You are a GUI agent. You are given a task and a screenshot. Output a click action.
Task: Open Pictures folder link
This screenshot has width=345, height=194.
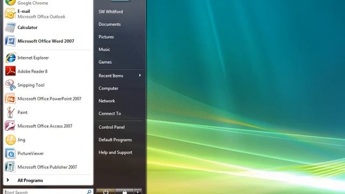(106, 37)
